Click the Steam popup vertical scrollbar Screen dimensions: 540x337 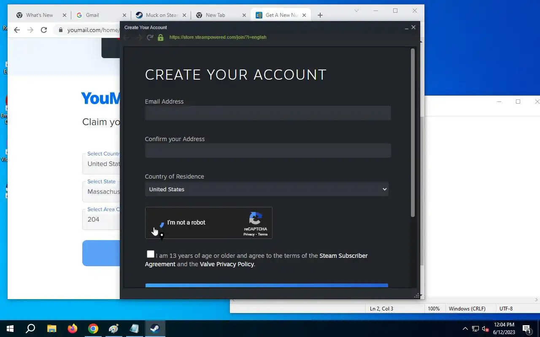pyautogui.click(x=413, y=133)
